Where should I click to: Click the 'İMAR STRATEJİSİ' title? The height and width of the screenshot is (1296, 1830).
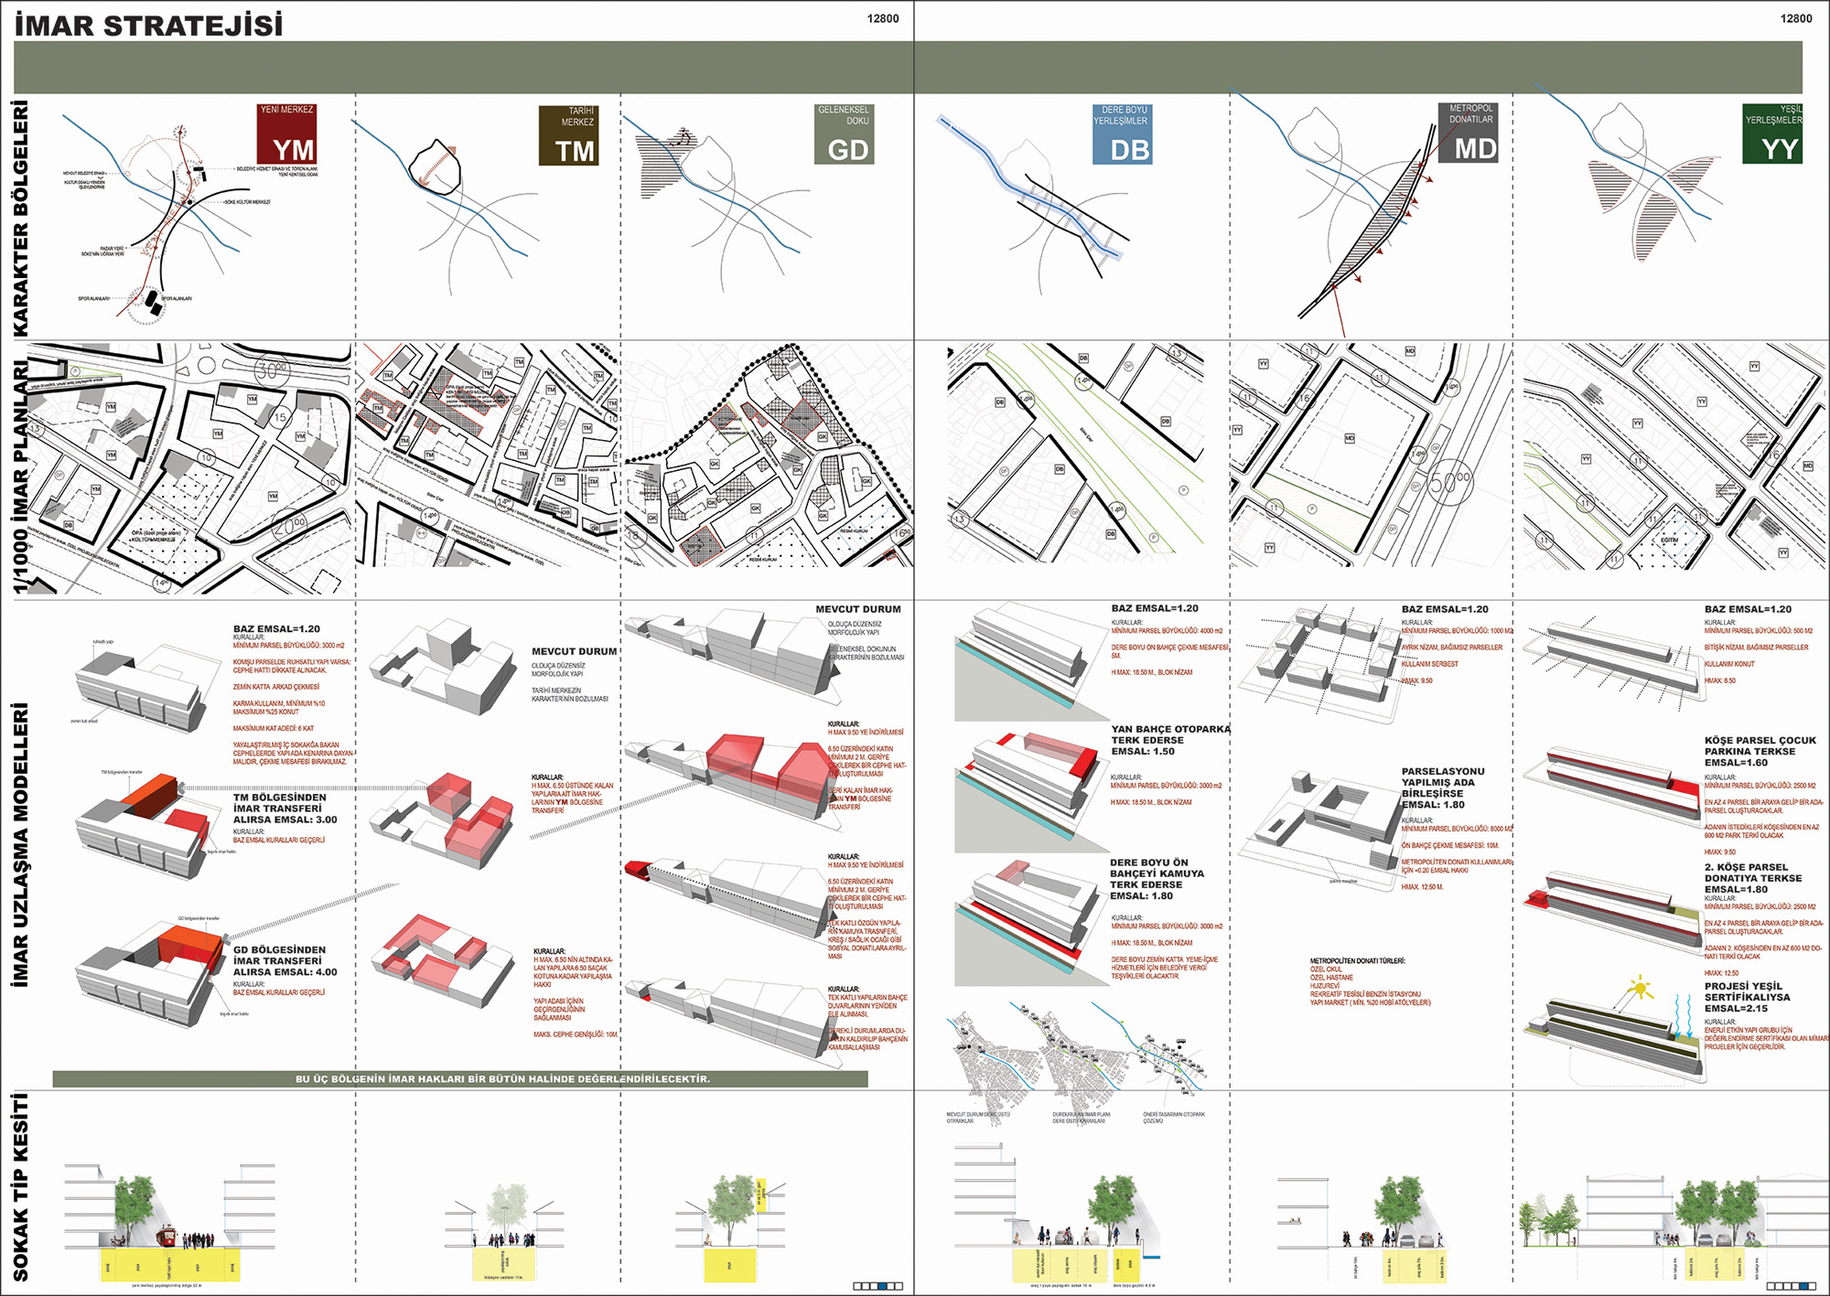click(x=148, y=26)
